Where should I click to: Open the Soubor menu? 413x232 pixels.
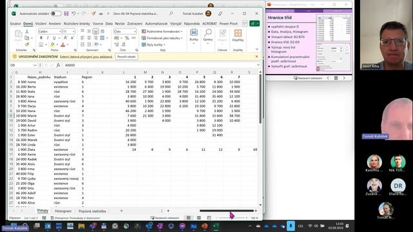[x=15, y=23]
